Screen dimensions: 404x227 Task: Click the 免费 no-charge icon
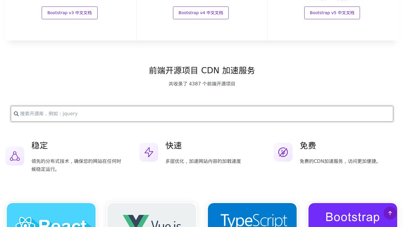(x=283, y=152)
